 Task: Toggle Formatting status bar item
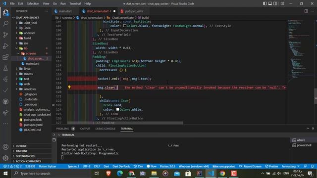(x=291, y=166)
